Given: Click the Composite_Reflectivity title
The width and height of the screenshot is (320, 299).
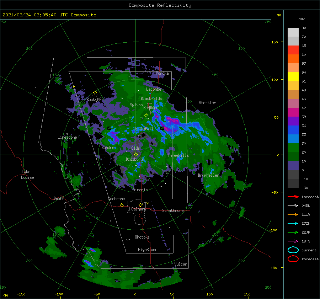Looking at the screenshot, I should (160, 5).
